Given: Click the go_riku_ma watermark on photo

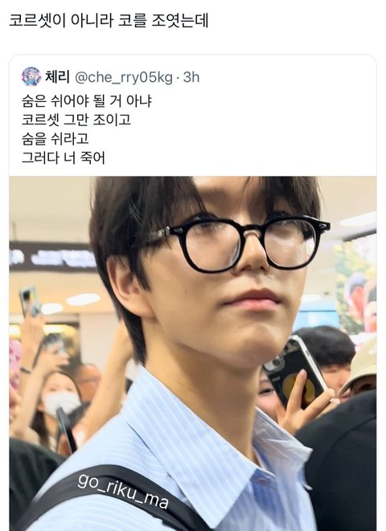Looking at the screenshot, I should 123,491.
